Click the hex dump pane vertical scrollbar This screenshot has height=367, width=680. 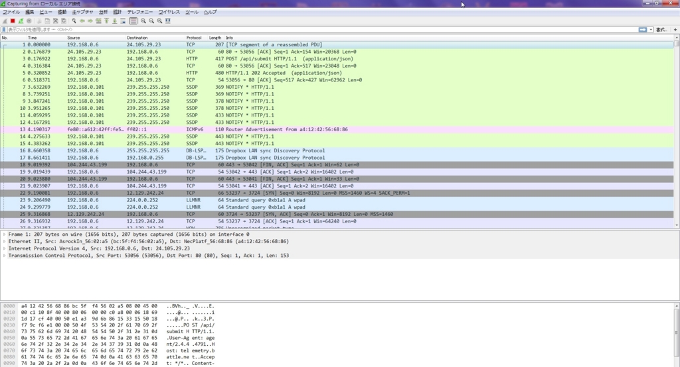tap(677, 335)
